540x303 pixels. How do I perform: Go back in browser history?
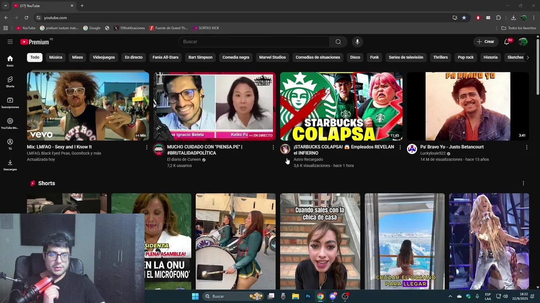tap(6, 18)
